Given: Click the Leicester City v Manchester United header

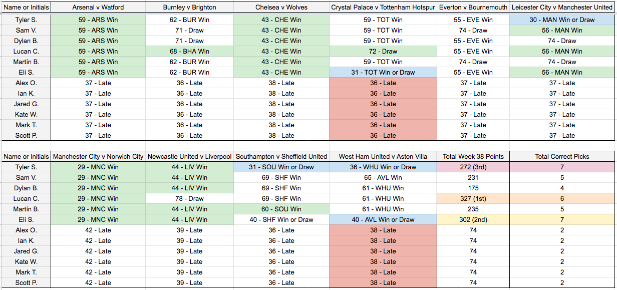Looking at the screenshot, I should pyautogui.click(x=561, y=8).
